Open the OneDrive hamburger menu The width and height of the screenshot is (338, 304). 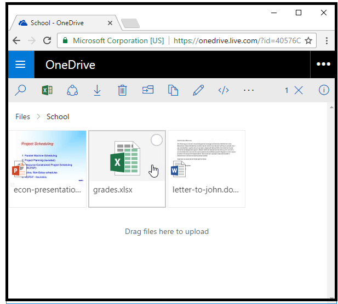(x=21, y=64)
